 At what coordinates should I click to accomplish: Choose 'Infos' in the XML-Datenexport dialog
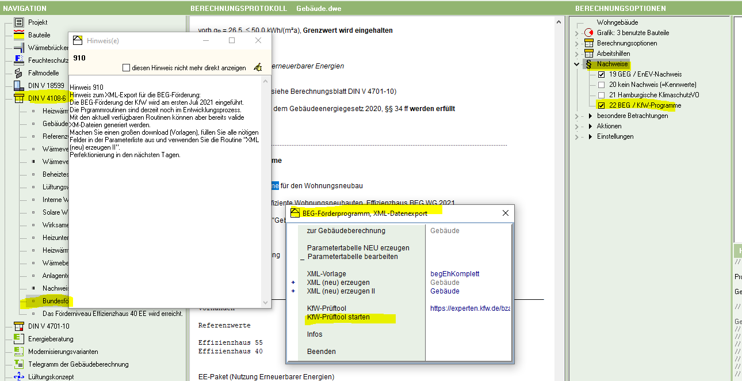(315, 334)
